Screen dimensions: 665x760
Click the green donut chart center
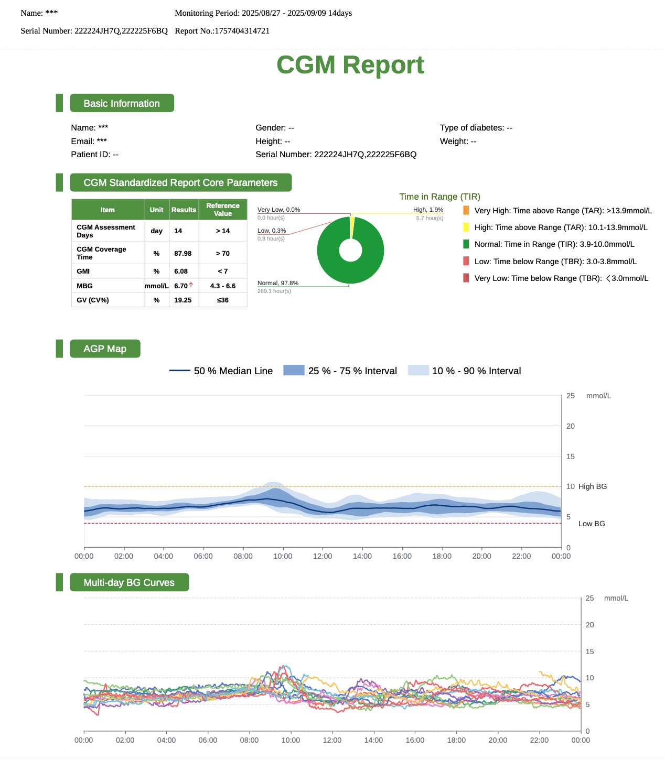click(x=350, y=250)
